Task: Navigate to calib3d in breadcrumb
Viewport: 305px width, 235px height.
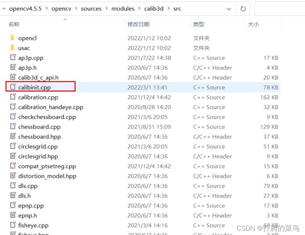Action: (x=154, y=9)
